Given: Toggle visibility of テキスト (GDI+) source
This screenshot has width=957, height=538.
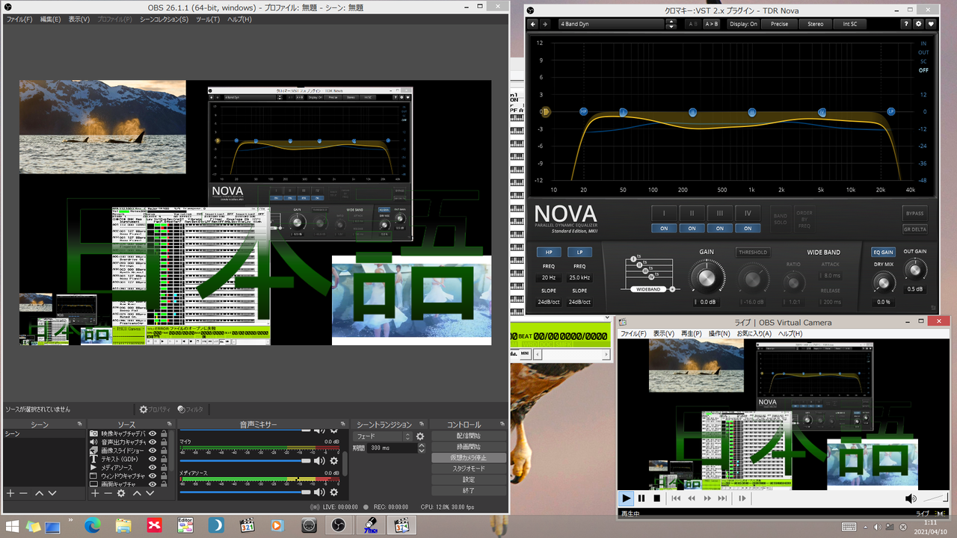Looking at the screenshot, I should (153, 459).
